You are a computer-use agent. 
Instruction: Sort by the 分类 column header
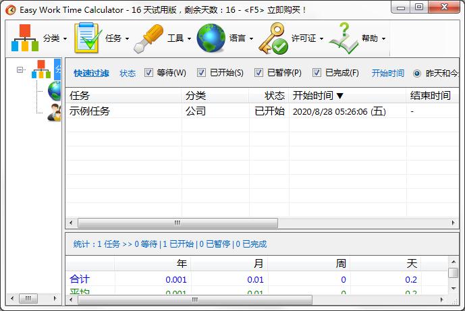[x=215, y=96]
